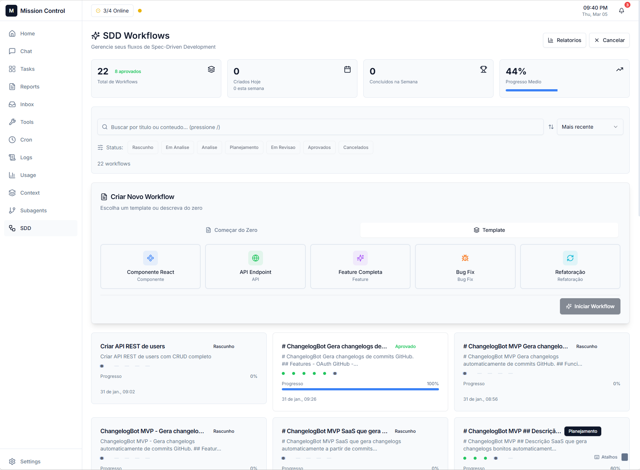The image size is (640, 470).
Task: Enable the Aprovados status filter
Action: point(319,147)
